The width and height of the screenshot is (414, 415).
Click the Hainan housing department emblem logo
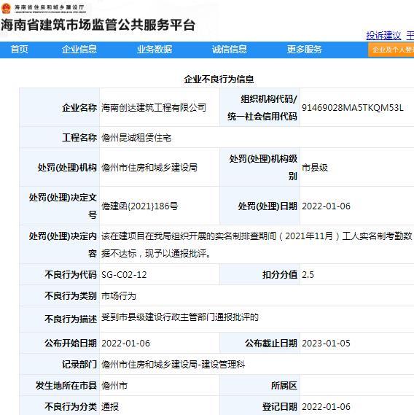click(6, 8)
